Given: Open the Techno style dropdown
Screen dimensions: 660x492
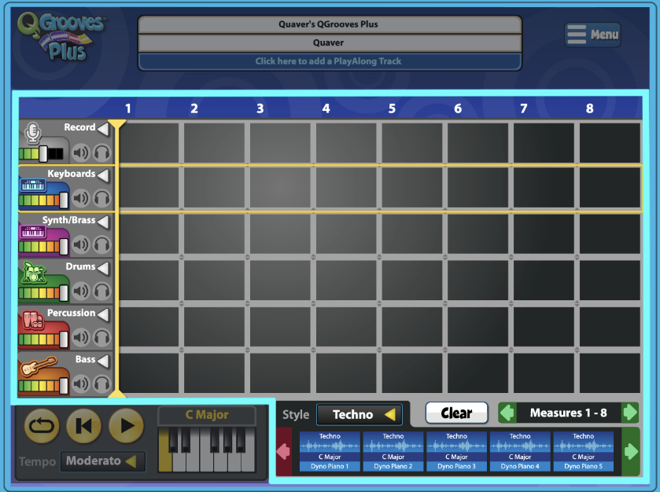Looking at the screenshot, I should pyautogui.click(x=359, y=415).
